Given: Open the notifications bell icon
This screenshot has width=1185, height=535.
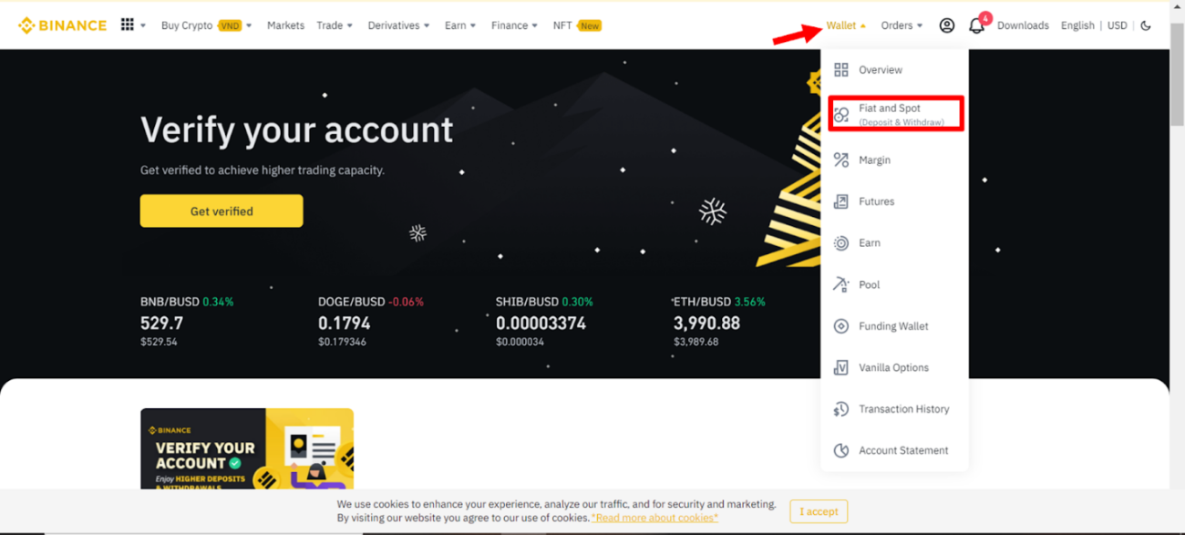Looking at the screenshot, I should 976,26.
